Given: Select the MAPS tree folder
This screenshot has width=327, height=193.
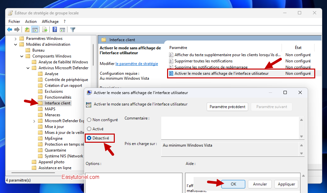Looking at the screenshot, I should (50, 109).
